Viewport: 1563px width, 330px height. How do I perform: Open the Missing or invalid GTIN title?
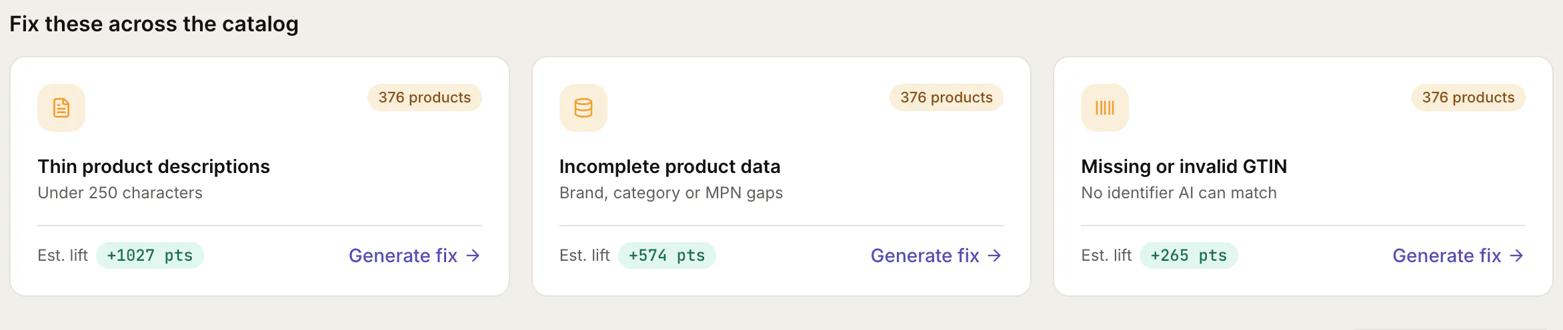(1184, 166)
